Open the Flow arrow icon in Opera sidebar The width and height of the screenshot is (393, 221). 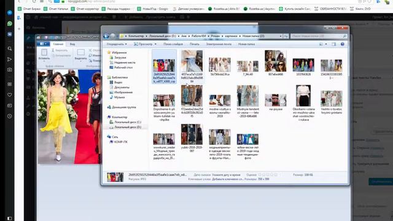click(x=10, y=60)
